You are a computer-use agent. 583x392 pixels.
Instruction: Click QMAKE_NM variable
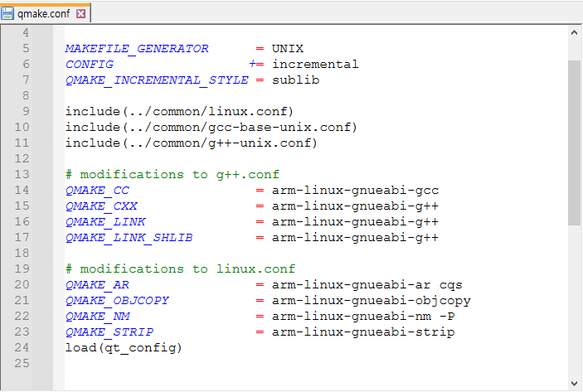tap(98, 317)
